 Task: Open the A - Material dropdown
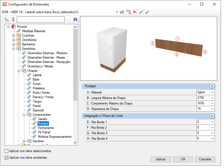[x=212, y=92]
